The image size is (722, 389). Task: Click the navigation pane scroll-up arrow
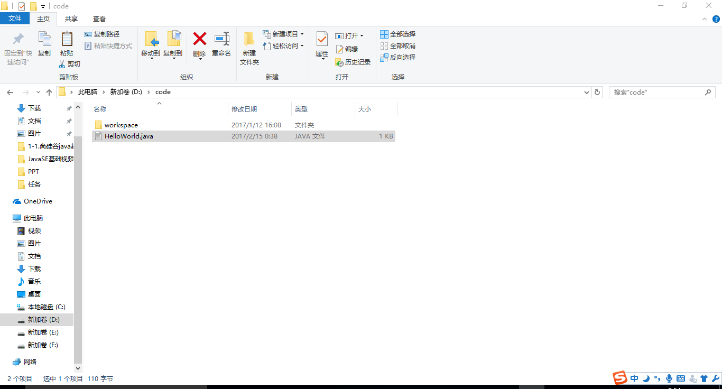78,107
